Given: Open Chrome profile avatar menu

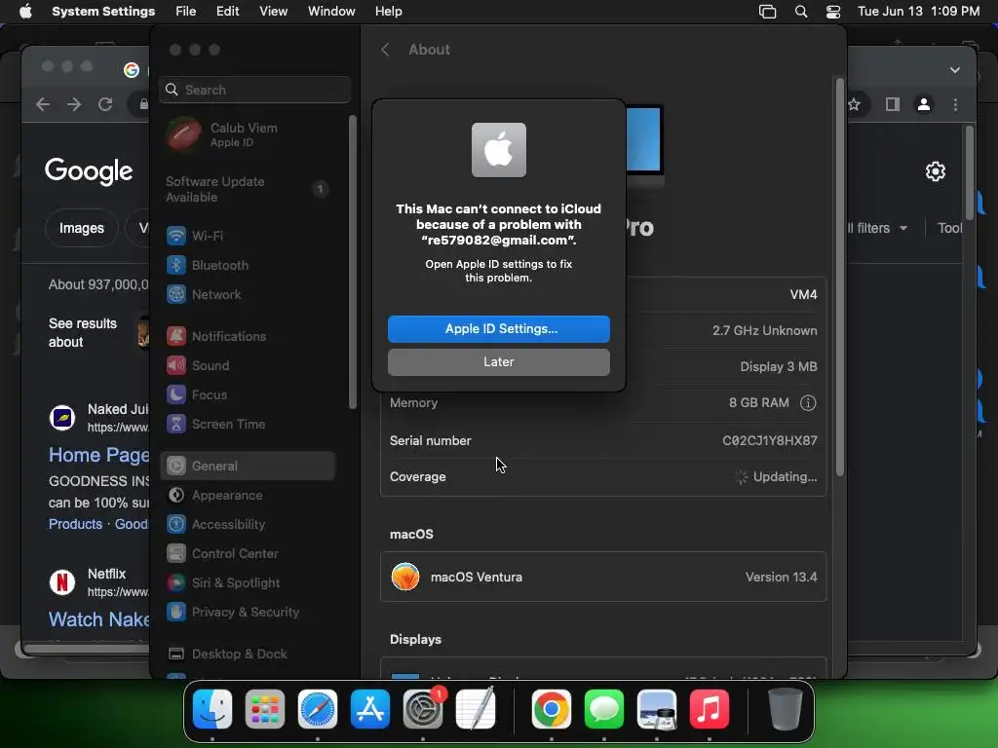Looking at the screenshot, I should click(x=924, y=104).
